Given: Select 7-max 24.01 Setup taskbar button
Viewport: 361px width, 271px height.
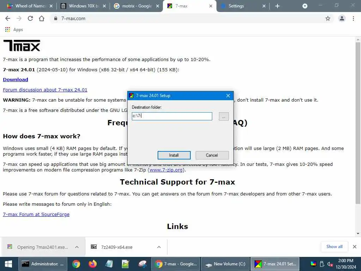Looking at the screenshot, I should click(x=275, y=264).
